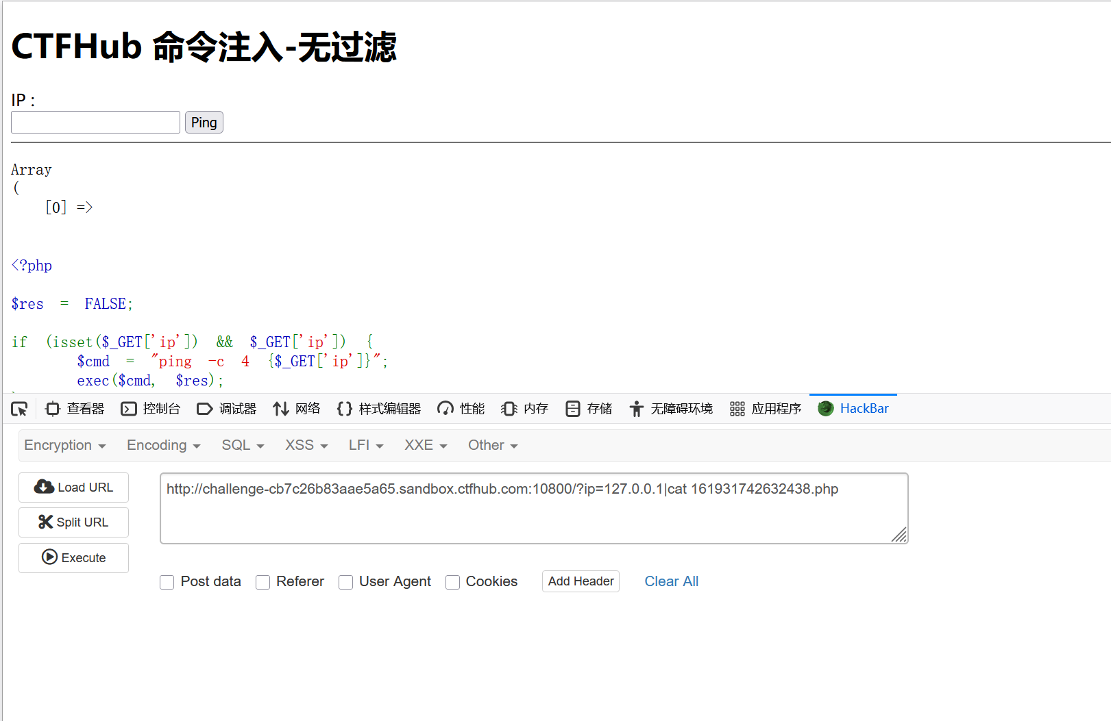Click the Execute button
Screen dimensions: 1111x721
point(73,558)
